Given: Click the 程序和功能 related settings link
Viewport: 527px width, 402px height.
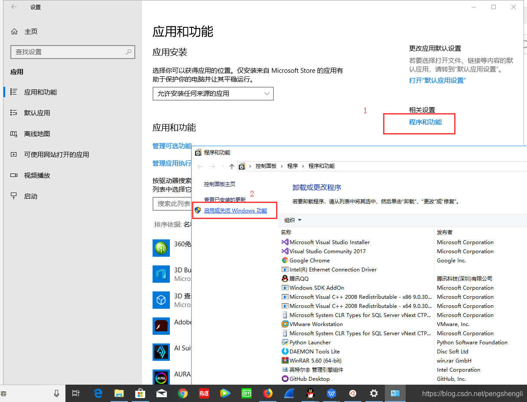Looking at the screenshot, I should 425,122.
